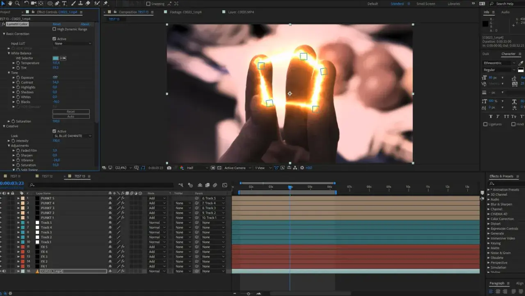Click the White Balance color swatch
Screen dimensions: 525x296
[56, 58]
